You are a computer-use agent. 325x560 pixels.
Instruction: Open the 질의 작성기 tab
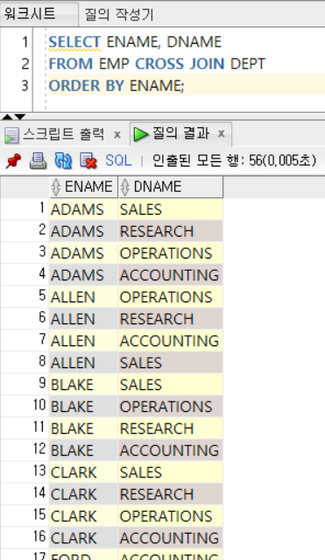(119, 15)
